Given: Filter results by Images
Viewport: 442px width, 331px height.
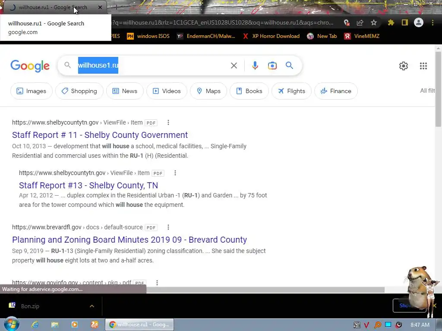Looking at the screenshot, I should (31, 91).
